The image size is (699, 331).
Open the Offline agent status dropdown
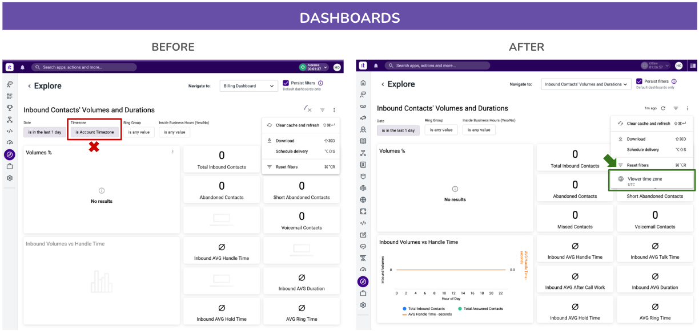pyautogui.click(x=656, y=66)
